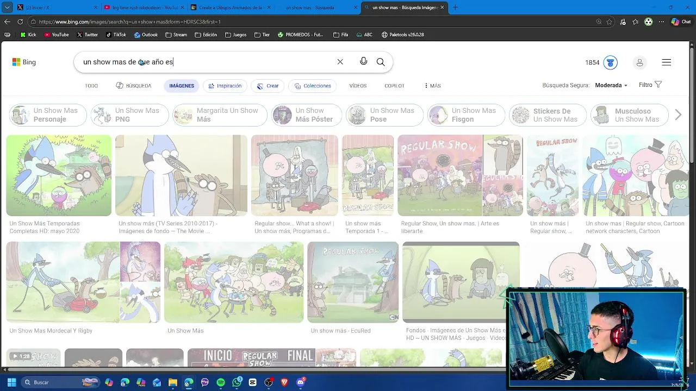Viewport: 696px width, 391px height.
Task: Open the Moderada safe search dropdown
Action: (611, 85)
